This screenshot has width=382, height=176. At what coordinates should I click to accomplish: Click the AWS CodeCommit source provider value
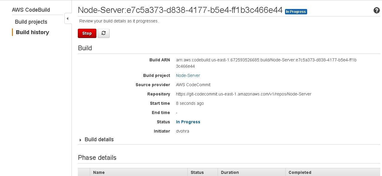193,85
